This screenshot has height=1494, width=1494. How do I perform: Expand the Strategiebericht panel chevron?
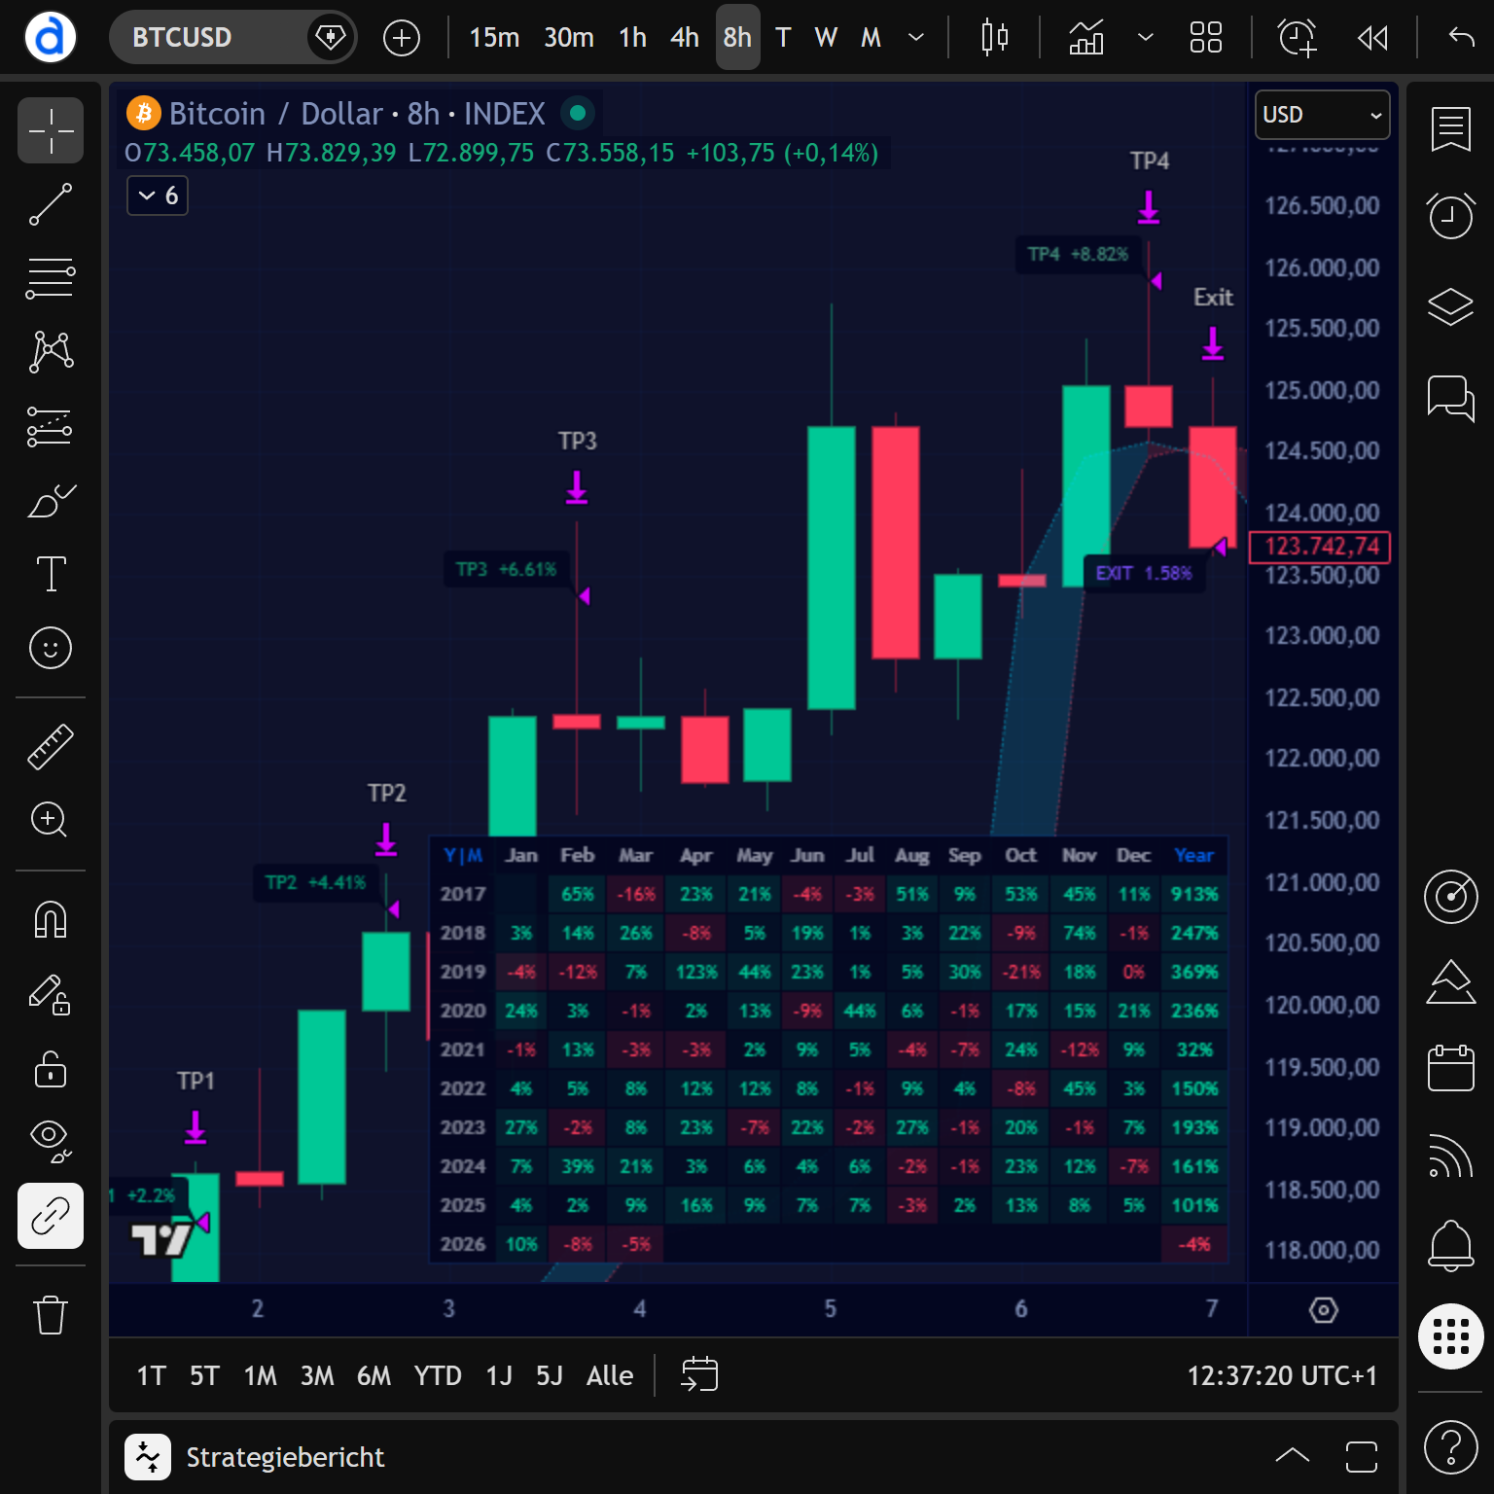[x=1292, y=1456]
